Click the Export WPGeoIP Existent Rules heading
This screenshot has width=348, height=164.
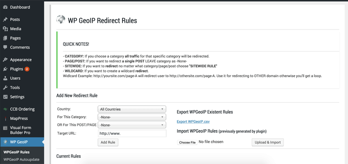click(205, 112)
